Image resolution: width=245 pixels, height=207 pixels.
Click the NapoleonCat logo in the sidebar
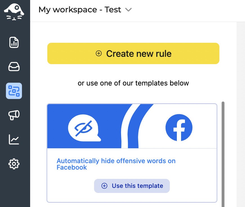[x=14, y=12]
